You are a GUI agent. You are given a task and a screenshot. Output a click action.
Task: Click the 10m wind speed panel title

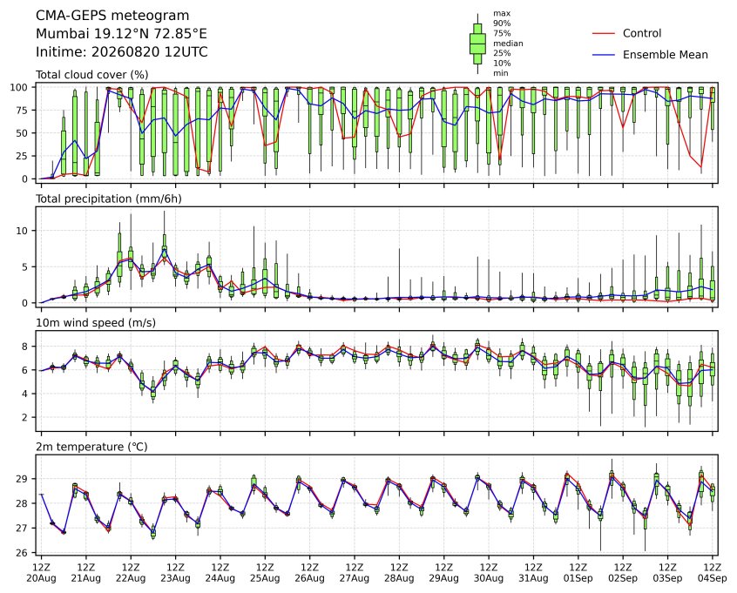96,323
